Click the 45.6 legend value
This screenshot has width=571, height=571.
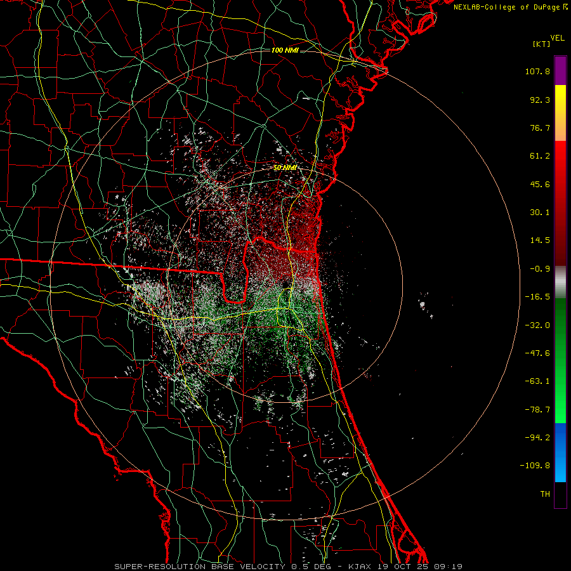tap(540, 184)
